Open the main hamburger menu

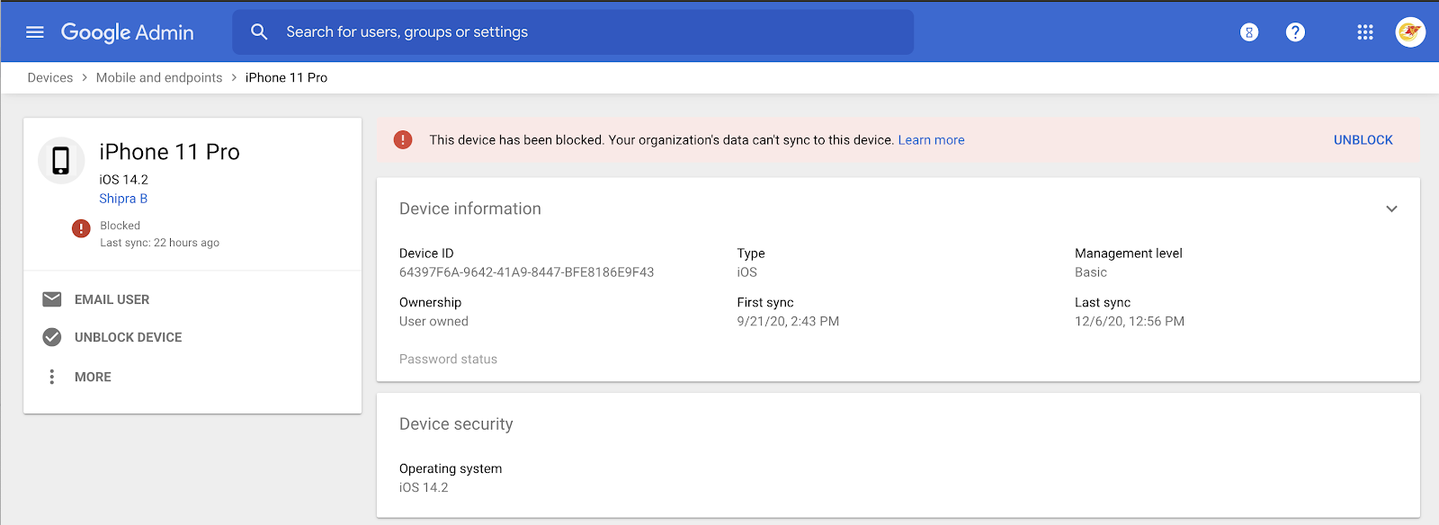coord(35,32)
